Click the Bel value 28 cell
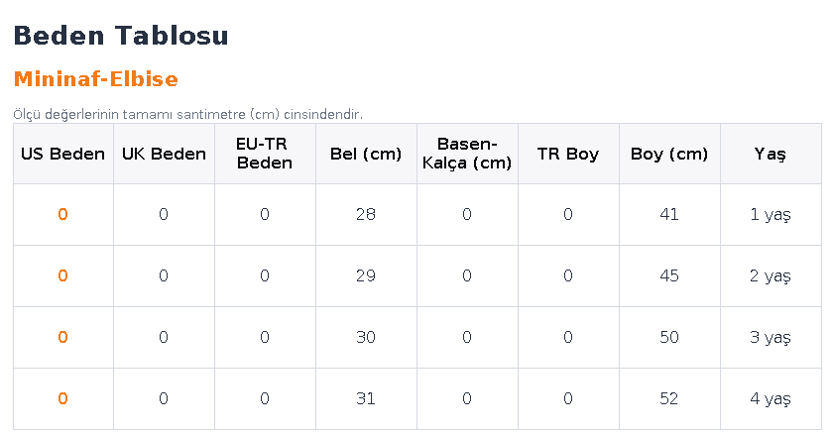This screenshot has width=832, height=435. coord(366,214)
